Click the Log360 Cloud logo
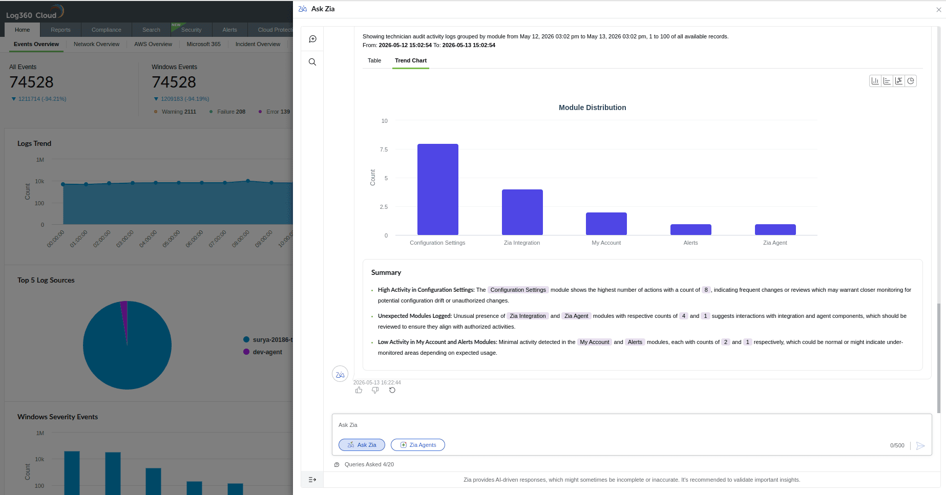946x495 pixels. (35, 12)
